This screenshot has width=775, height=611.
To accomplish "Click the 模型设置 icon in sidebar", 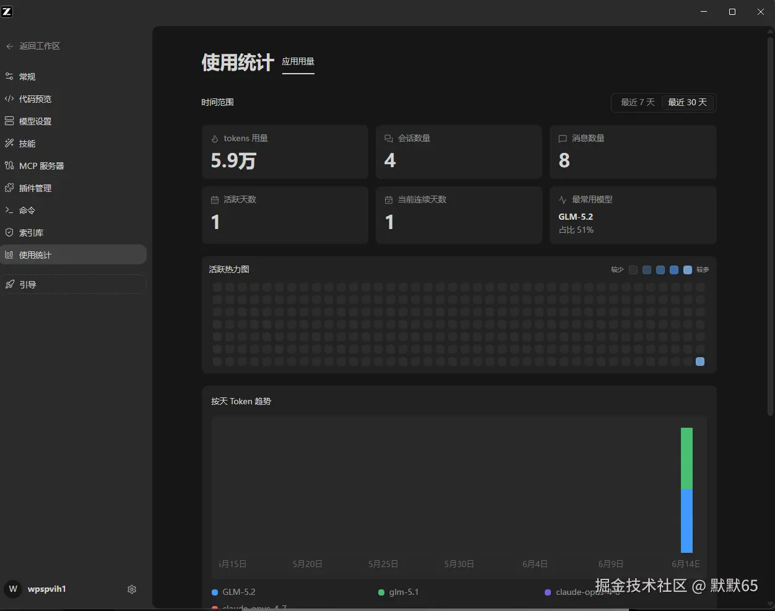I will pos(9,121).
